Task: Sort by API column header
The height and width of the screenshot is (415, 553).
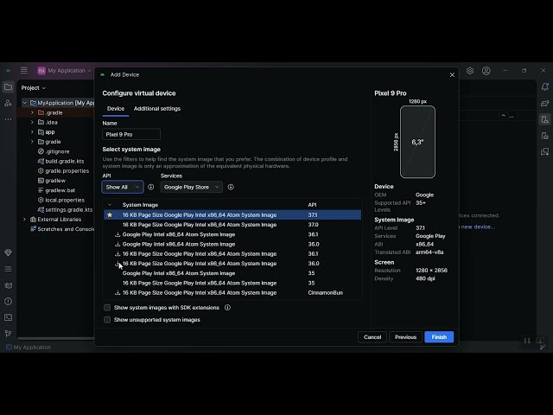Action: click(x=312, y=205)
